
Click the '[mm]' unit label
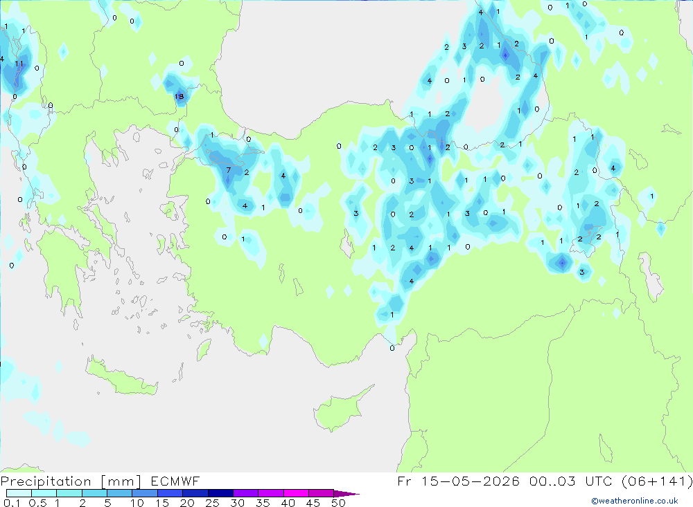121,481
